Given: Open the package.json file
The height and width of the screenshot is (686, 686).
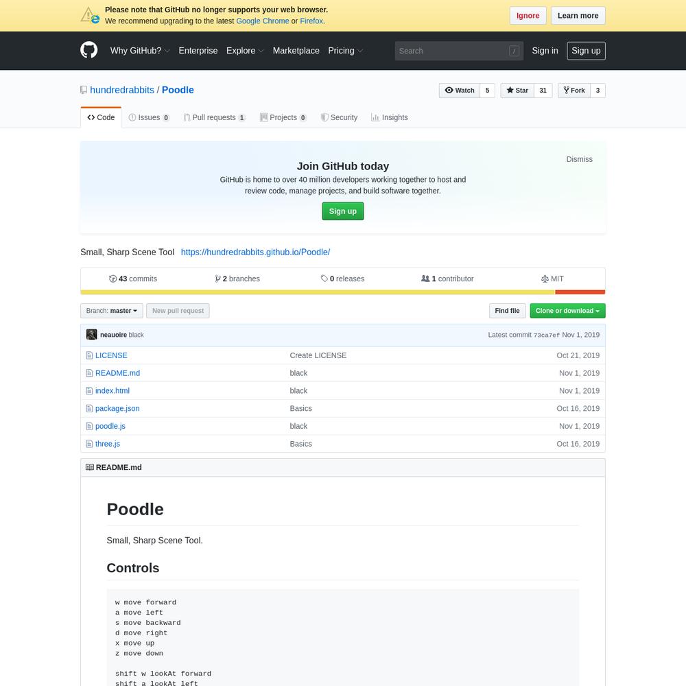Looking at the screenshot, I should 117,409.
